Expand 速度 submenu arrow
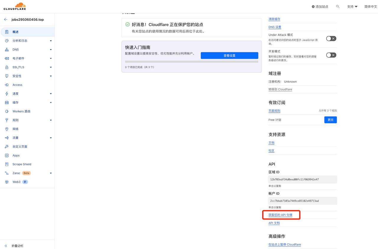 pos(51,94)
